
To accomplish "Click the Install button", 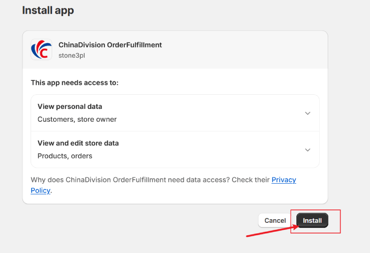I will [312, 221].
